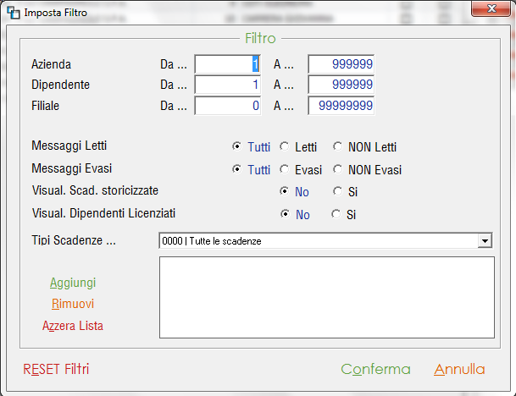516x396 pixels.
Task: Click the Filiale A input field
Action: click(341, 106)
